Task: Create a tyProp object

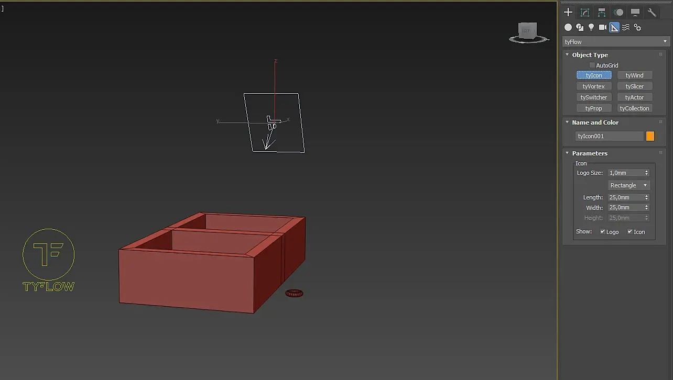Action: click(594, 108)
